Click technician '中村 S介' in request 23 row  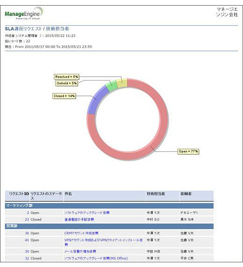[153, 220]
